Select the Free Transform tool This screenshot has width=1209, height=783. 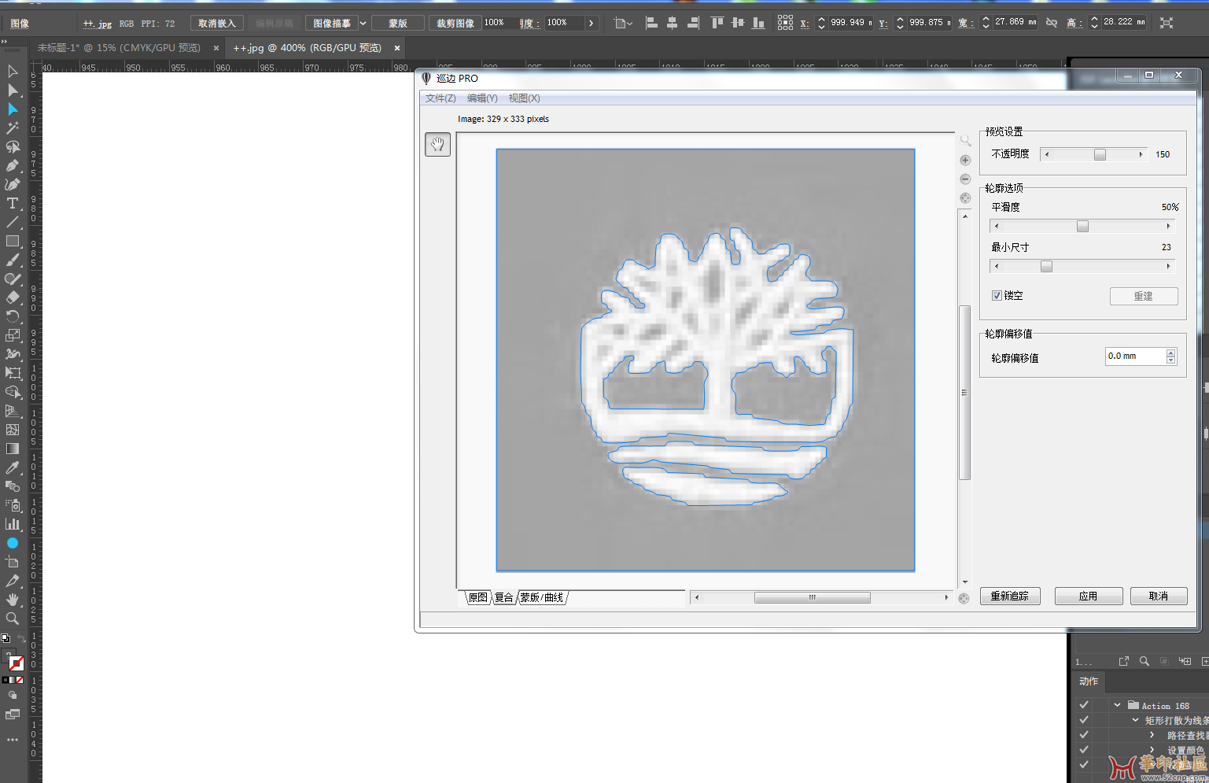[13, 373]
